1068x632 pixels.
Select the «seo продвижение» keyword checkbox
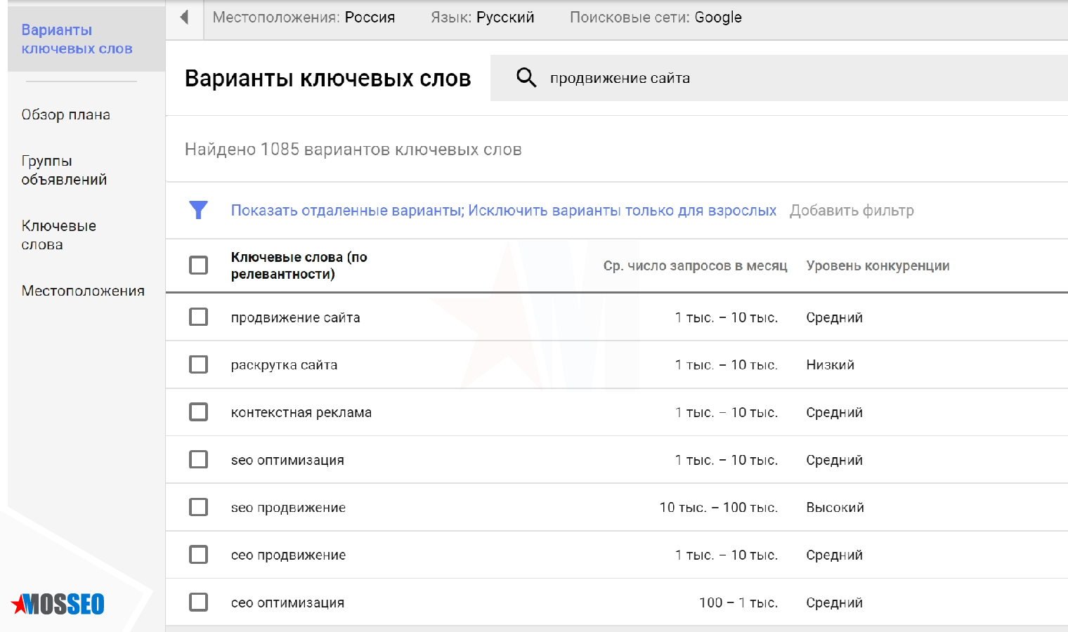pos(198,507)
